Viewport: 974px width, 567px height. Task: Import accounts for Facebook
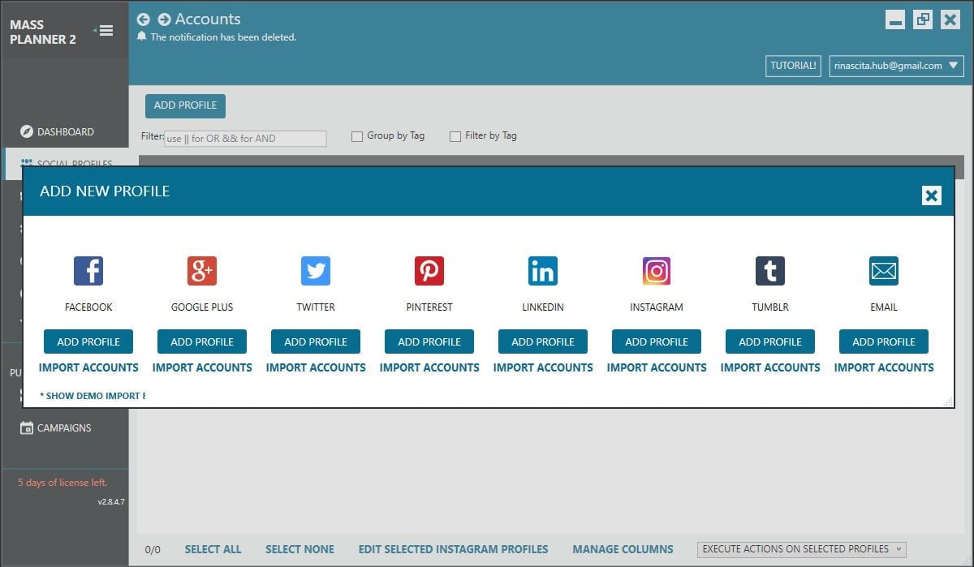[x=88, y=367]
